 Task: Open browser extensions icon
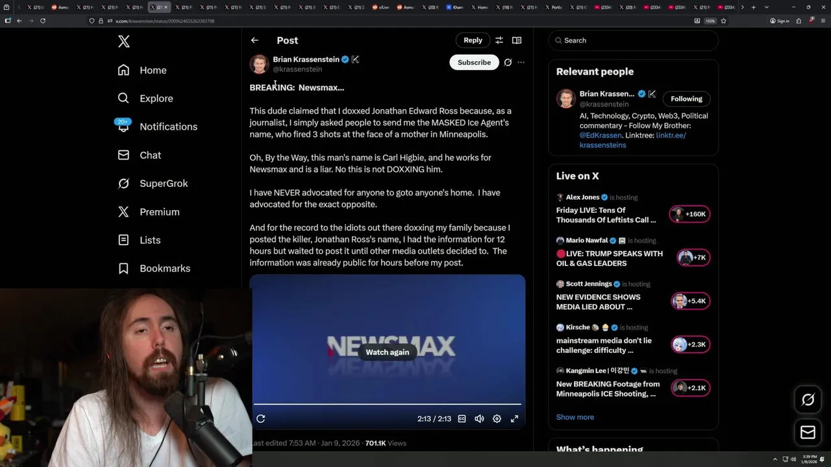coord(799,21)
